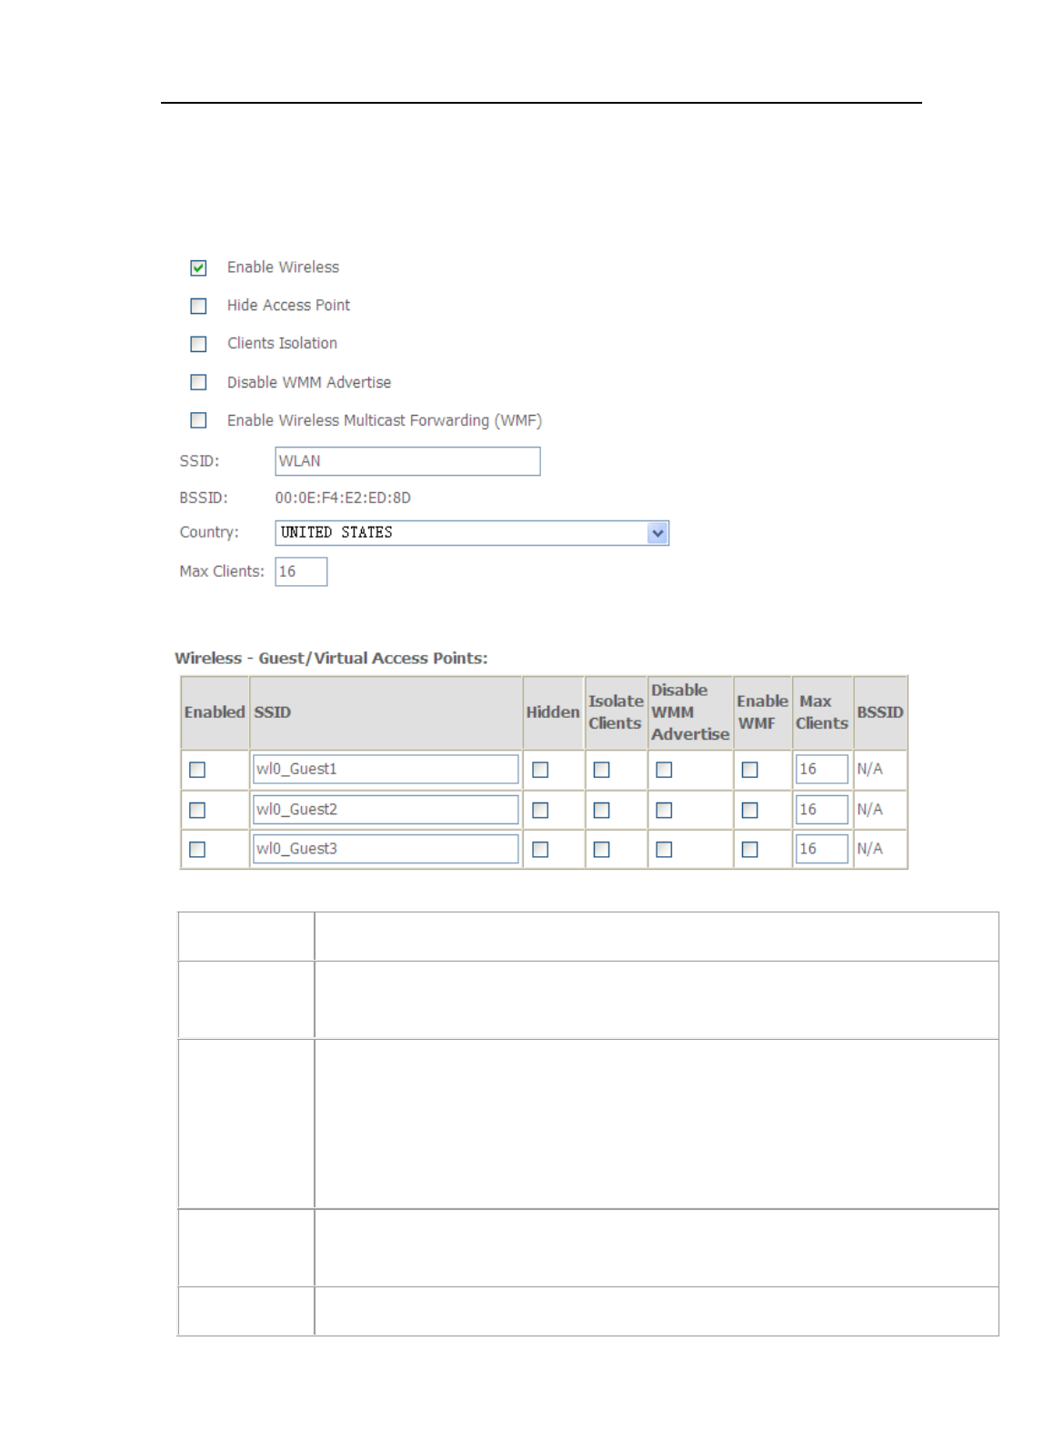Enable the wl0_Guest2 access point checkbox
1064x1442 pixels.
point(197,810)
